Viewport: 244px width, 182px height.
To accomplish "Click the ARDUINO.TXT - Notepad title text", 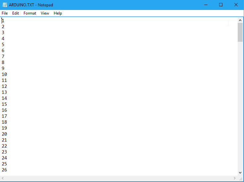I will [x=31, y=5].
